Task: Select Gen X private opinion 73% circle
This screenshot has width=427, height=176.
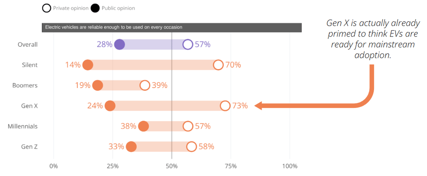Action: [225, 106]
